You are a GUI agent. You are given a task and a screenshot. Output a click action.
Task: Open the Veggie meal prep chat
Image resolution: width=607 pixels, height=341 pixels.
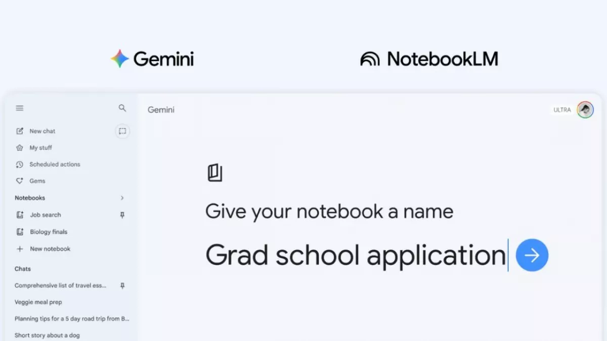pos(38,302)
